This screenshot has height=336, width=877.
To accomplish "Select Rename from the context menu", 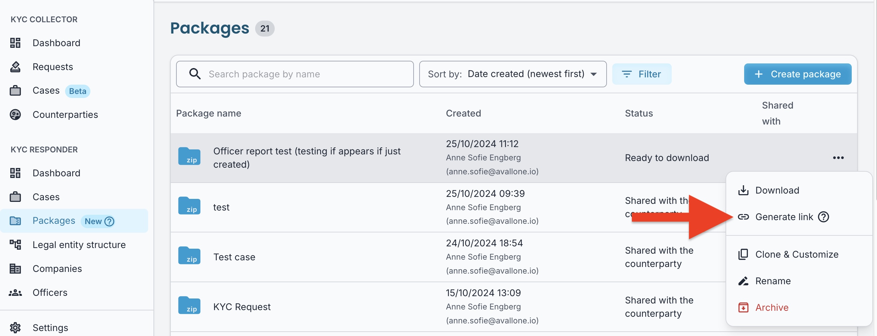I will pos(799,281).
